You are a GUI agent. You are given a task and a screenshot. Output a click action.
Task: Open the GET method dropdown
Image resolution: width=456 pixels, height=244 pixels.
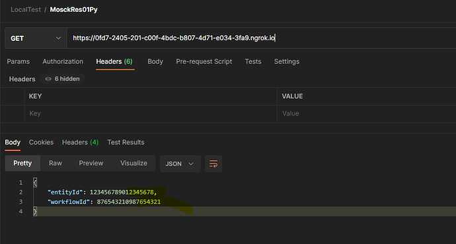(x=36, y=38)
